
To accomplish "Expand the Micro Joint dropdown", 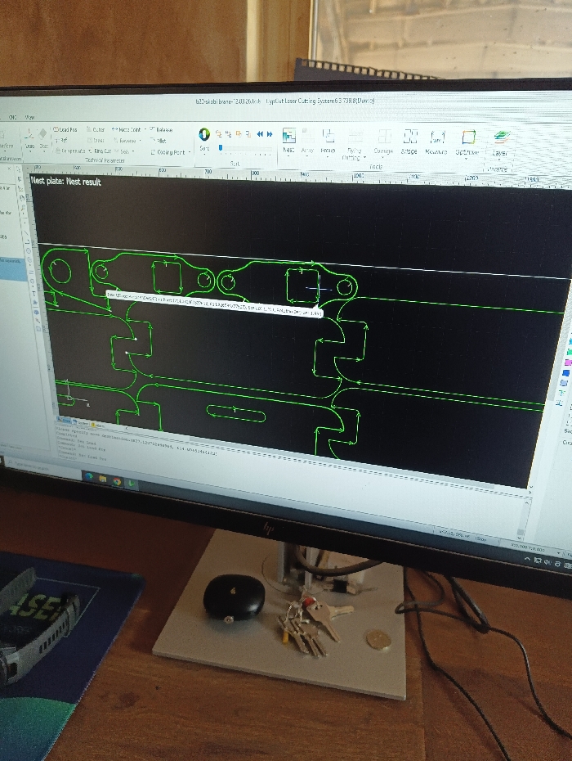I will pyautogui.click(x=145, y=129).
